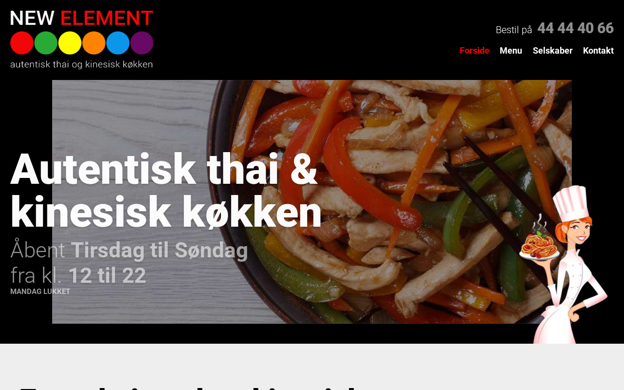Click the green circle in the logo
The width and height of the screenshot is (624, 390).
coord(46,43)
